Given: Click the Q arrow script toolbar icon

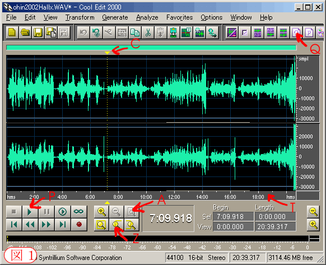Looking at the screenshot, I should [212, 32].
